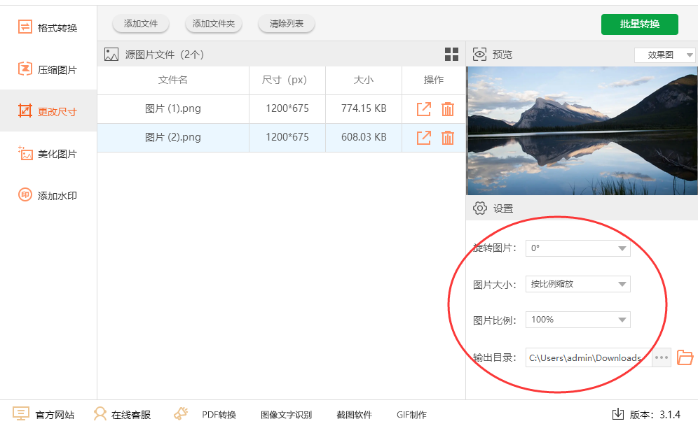Click the 压缩图片 sidebar icon

[25, 69]
